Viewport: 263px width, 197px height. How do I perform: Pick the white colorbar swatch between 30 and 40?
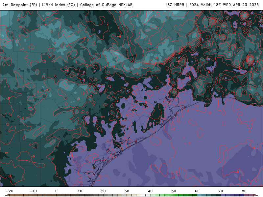click(x=143, y=195)
